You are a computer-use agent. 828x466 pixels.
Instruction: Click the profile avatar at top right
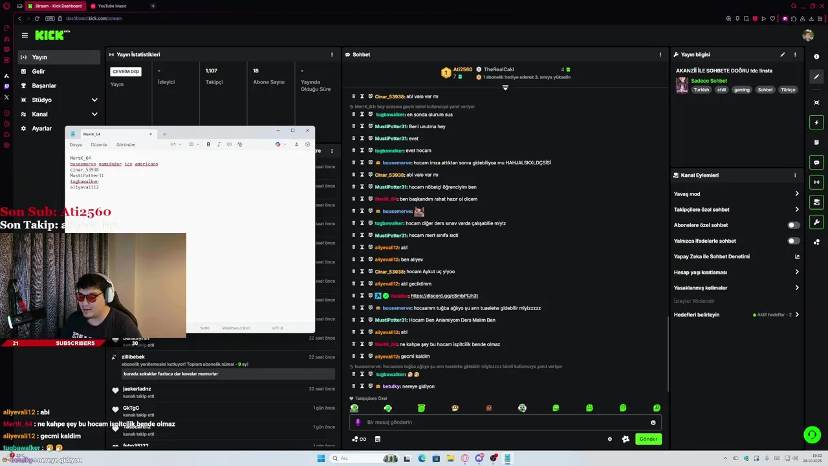(808, 36)
